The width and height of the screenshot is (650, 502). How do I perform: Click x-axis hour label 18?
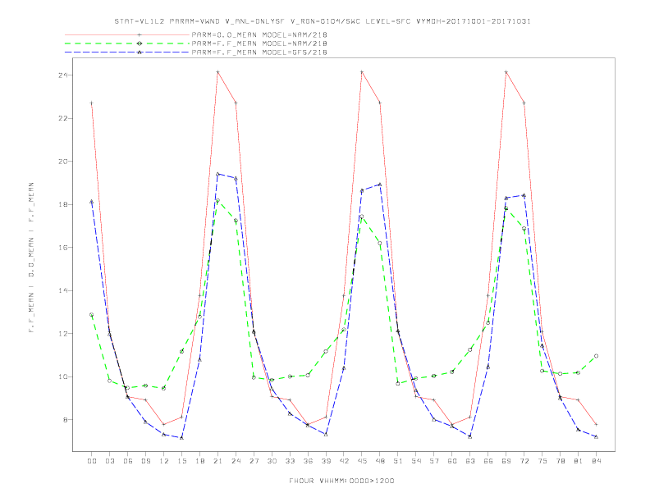[199, 461]
